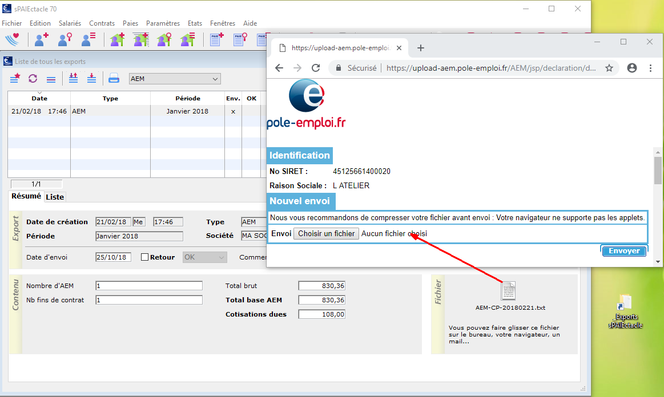Click the Envoyer button
Screen dimensions: 664x397
624,251
